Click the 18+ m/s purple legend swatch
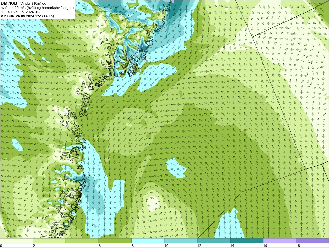329x248 pixels. coord(313,241)
